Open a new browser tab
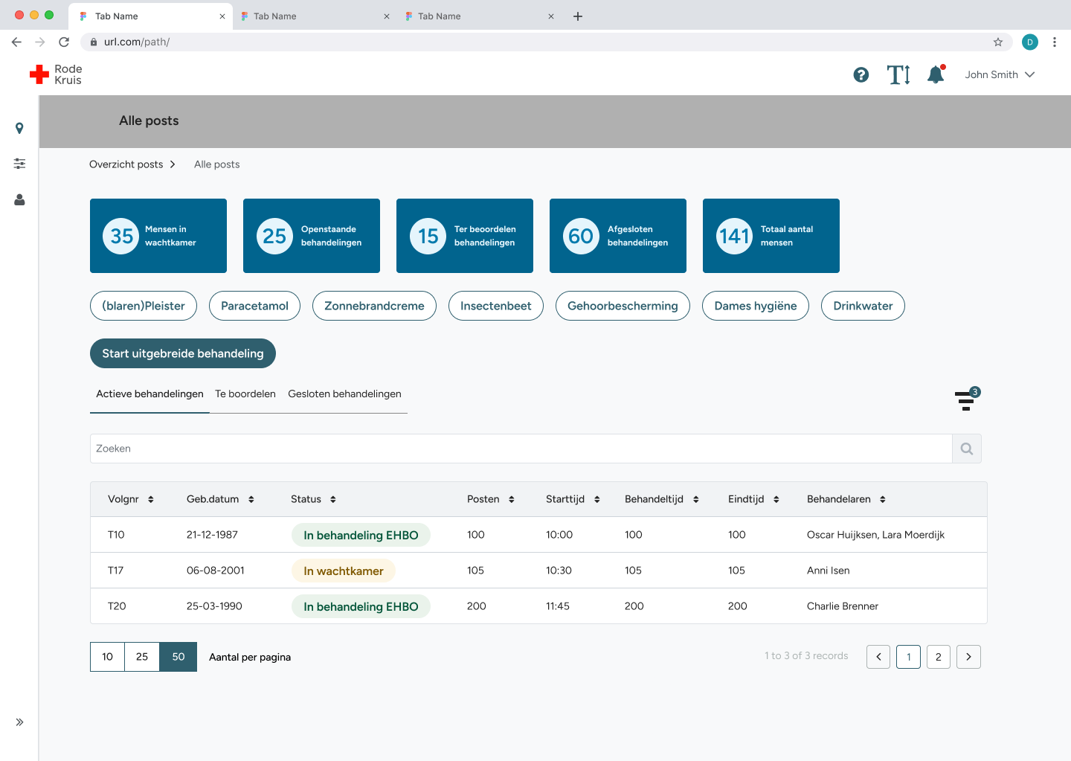Screen dimensions: 1071x761 pyautogui.click(x=578, y=16)
